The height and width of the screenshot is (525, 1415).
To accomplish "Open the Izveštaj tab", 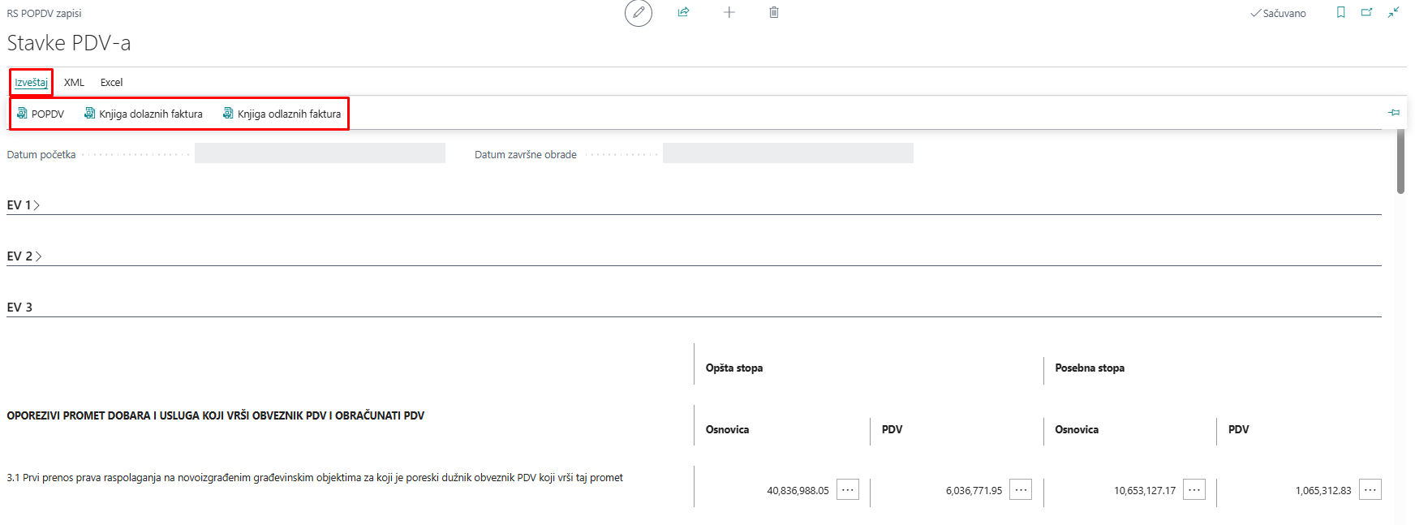I will point(31,82).
